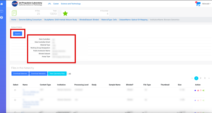
Task: Open DatasetName: Optical-SV-Mapping breadcrumb
Action: pos(134,19)
